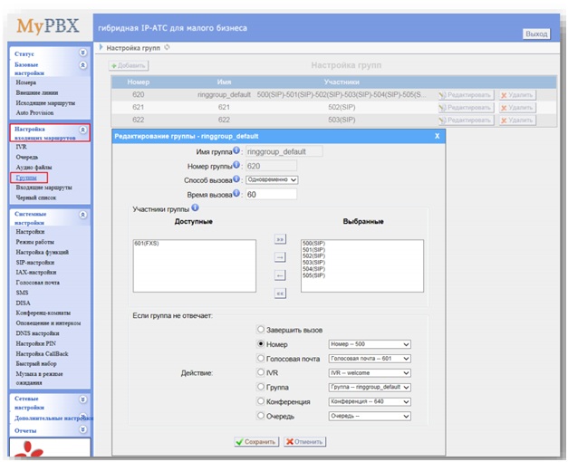Open the Способ вызова dropdown
This screenshot has width=568, height=462.
(272, 179)
